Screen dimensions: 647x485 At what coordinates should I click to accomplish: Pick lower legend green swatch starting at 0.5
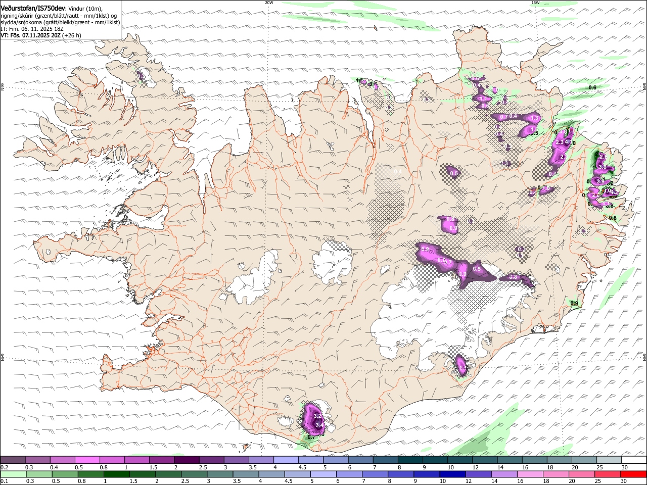65,474
